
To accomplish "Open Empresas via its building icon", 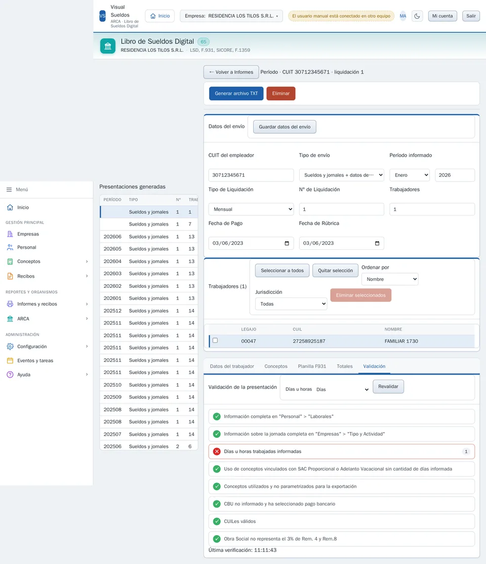I will (10, 234).
